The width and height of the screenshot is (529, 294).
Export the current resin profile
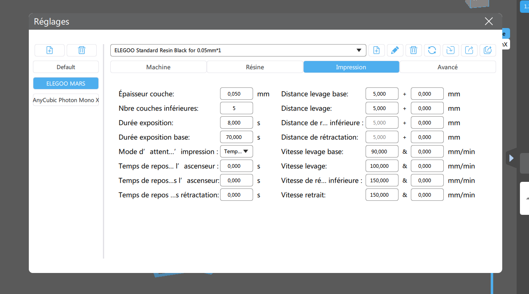[469, 50]
